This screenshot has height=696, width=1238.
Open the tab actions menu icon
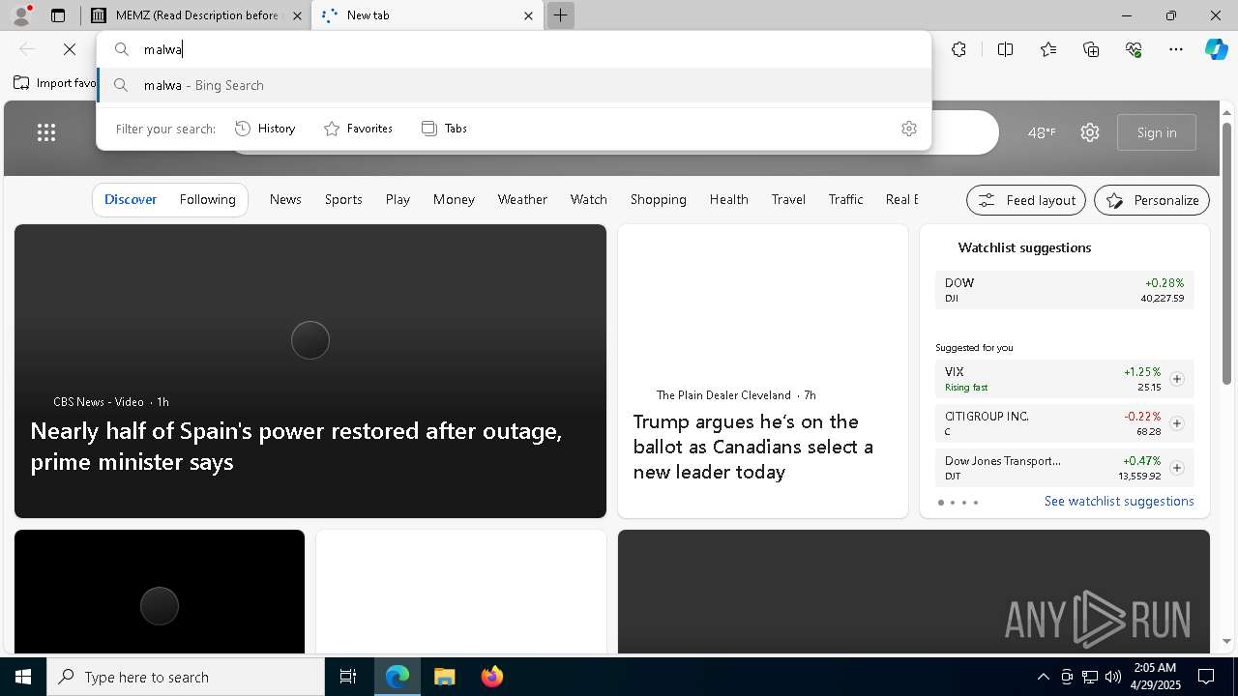click(58, 15)
